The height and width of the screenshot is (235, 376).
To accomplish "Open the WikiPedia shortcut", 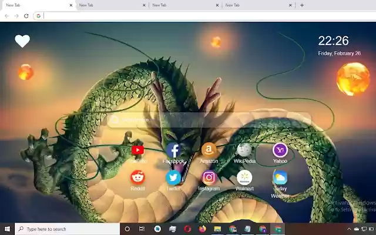I will pyautogui.click(x=244, y=150).
